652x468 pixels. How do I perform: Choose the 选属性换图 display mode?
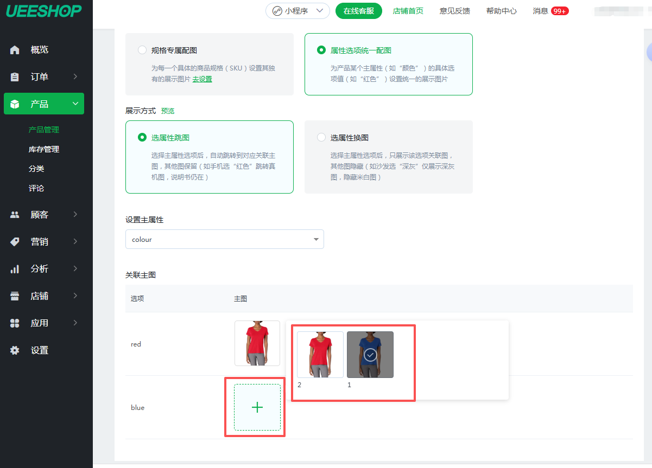point(321,137)
